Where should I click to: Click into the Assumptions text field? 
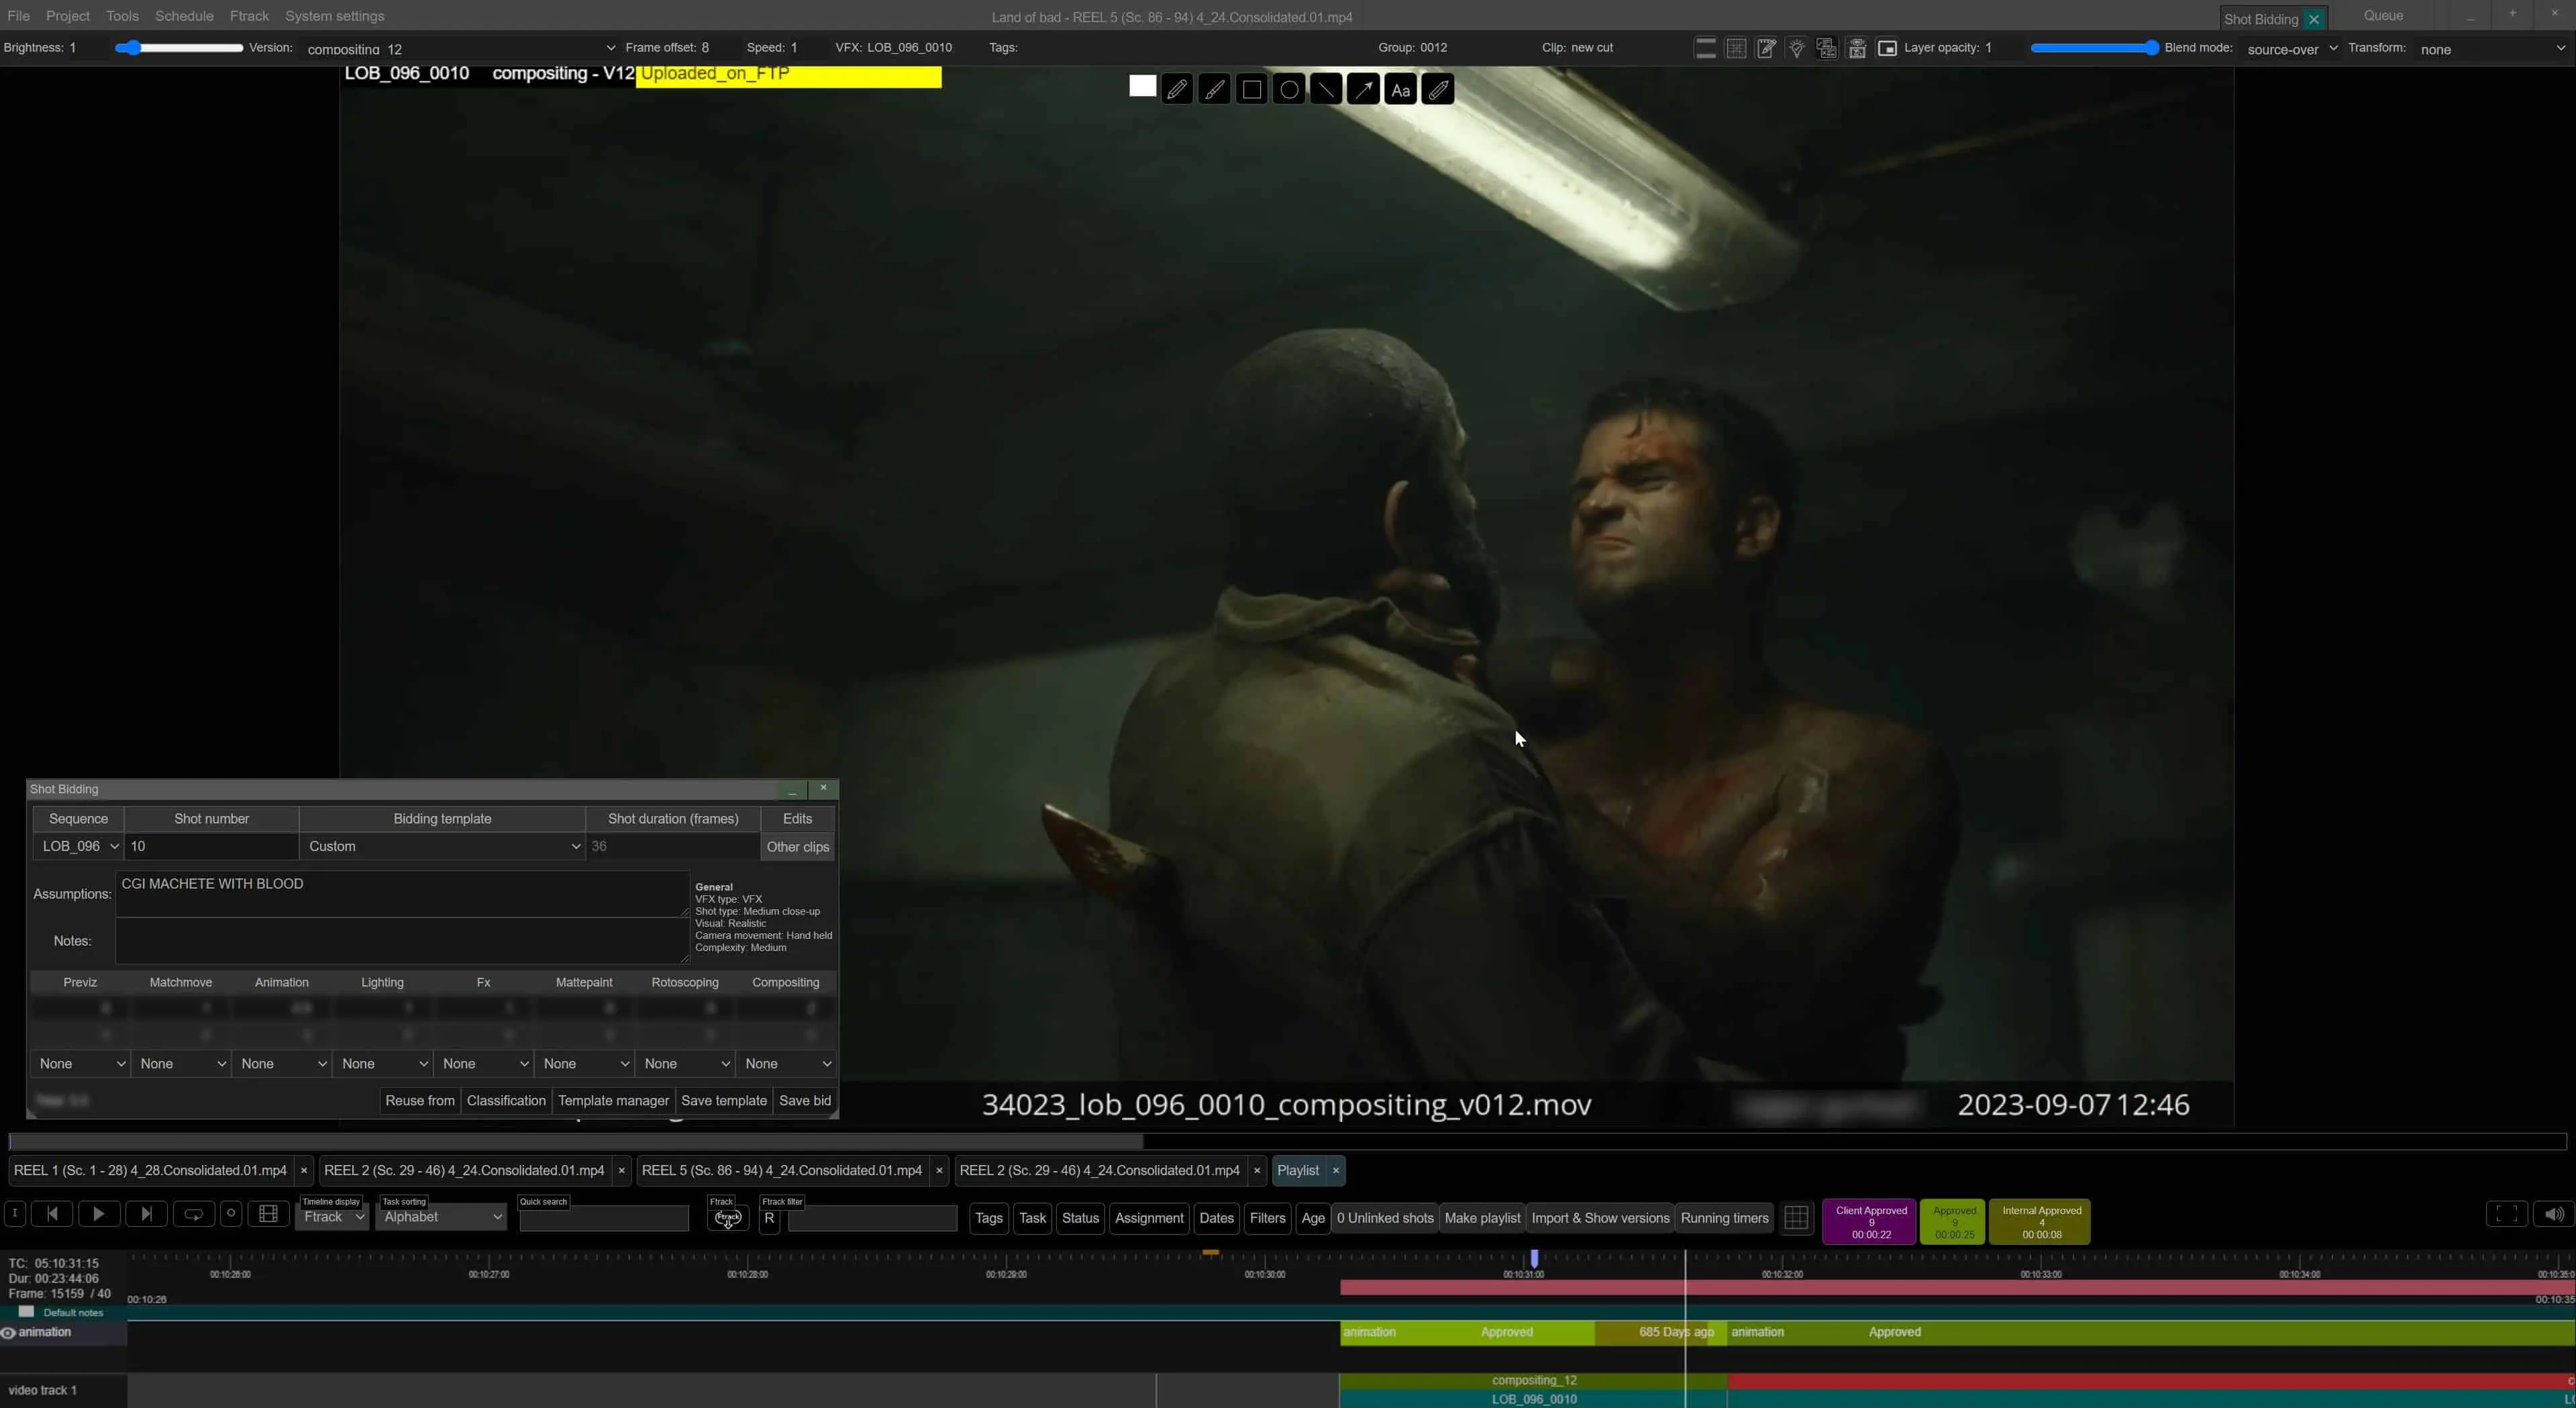pos(401,893)
